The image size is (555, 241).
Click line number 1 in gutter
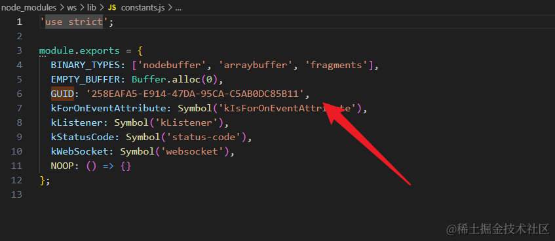(19, 22)
